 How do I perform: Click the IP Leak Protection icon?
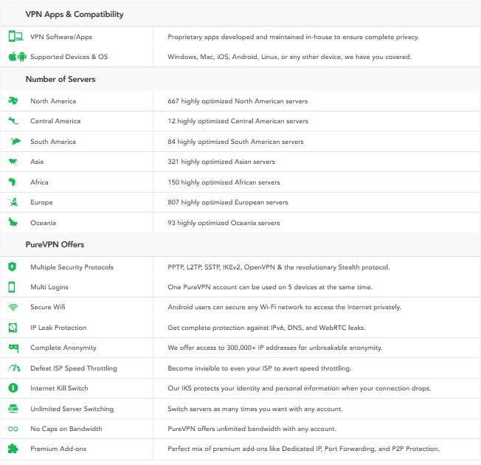coord(13,328)
